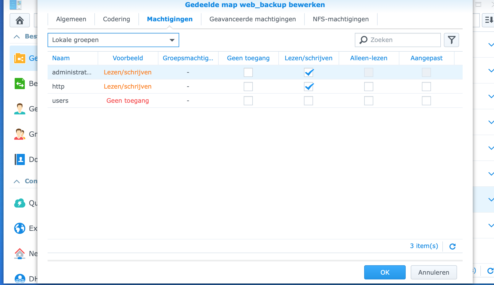
Task: Click the sort order icon in background window
Action: pos(488,20)
